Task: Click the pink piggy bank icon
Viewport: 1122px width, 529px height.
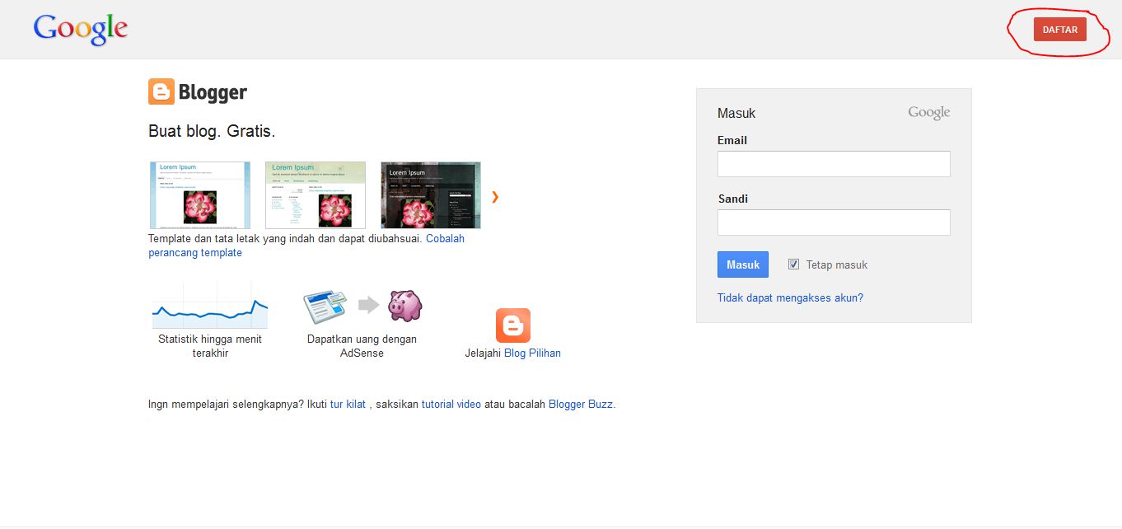Action: [405, 305]
